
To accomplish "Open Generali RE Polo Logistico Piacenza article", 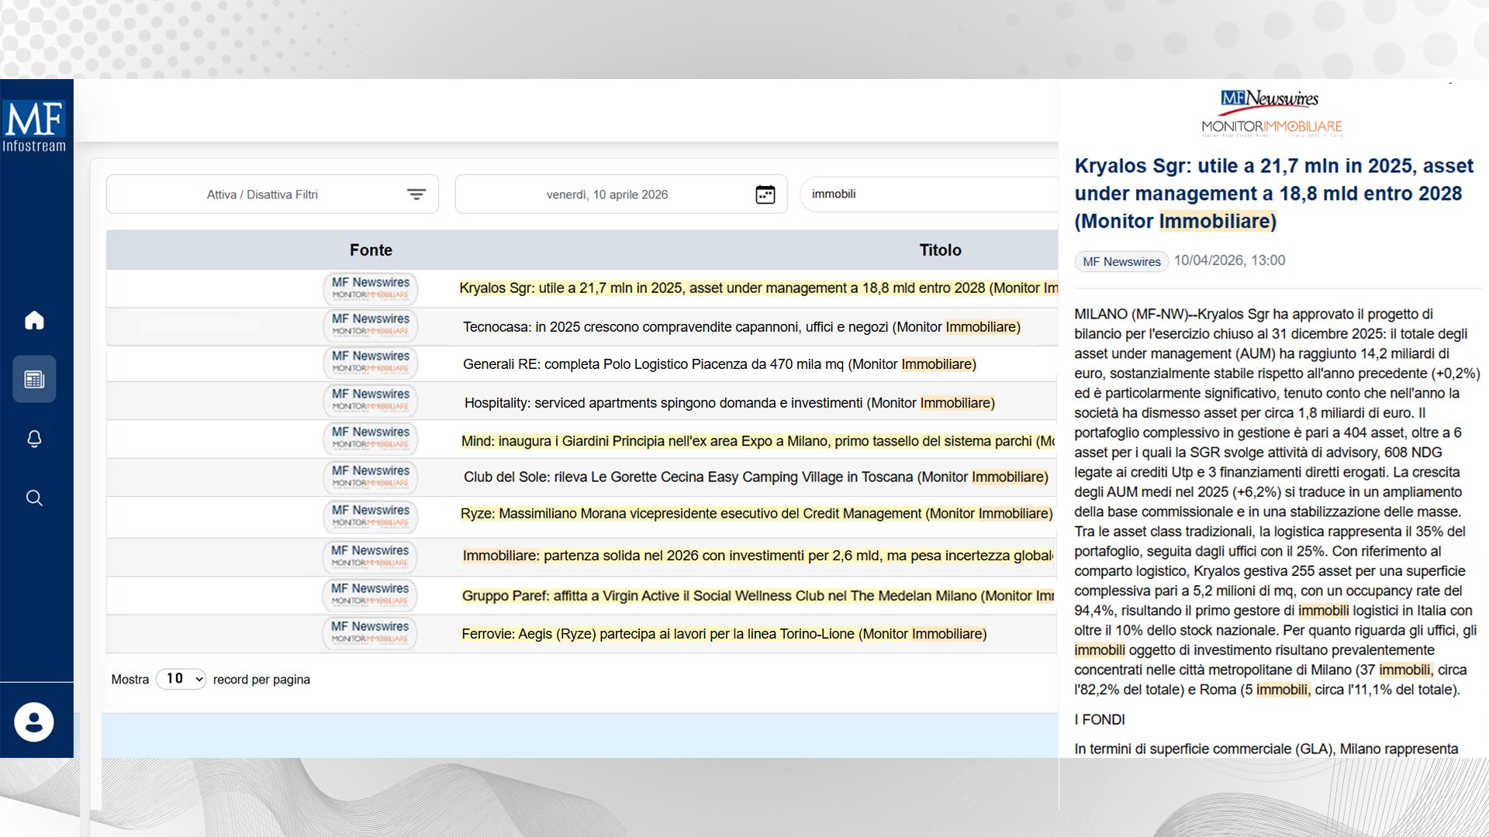I will 719,364.
